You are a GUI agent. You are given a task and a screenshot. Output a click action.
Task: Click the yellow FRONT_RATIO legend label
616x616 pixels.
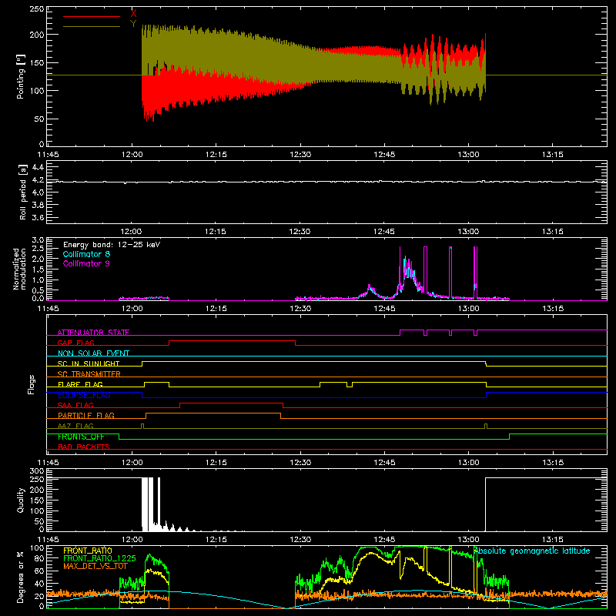[x=88, y=551]
